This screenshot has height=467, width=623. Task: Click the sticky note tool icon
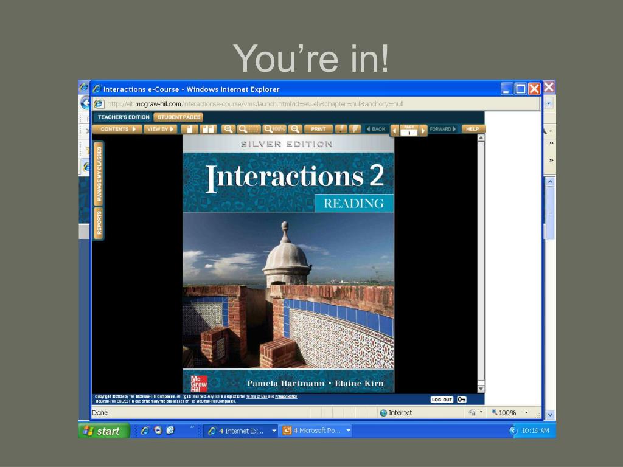click(341, 129)
